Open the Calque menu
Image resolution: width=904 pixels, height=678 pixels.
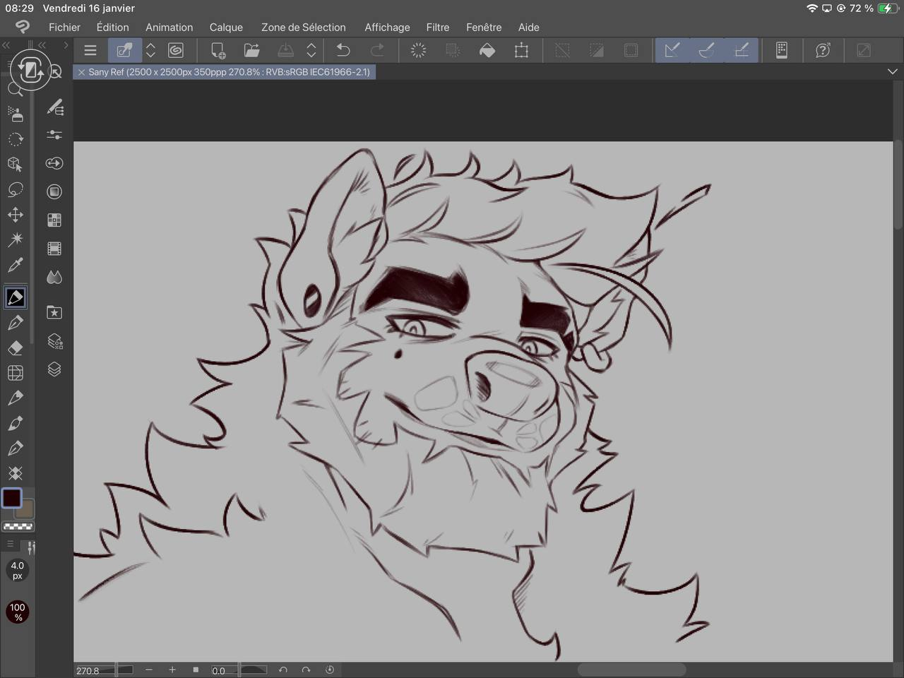226,27
